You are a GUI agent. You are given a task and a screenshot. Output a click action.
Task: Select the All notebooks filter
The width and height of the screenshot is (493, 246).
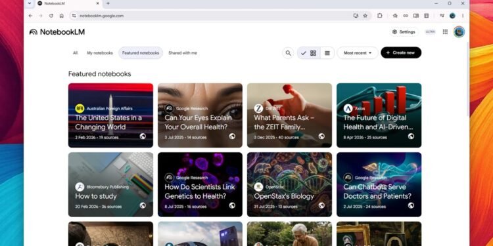[x=75, y=53]
